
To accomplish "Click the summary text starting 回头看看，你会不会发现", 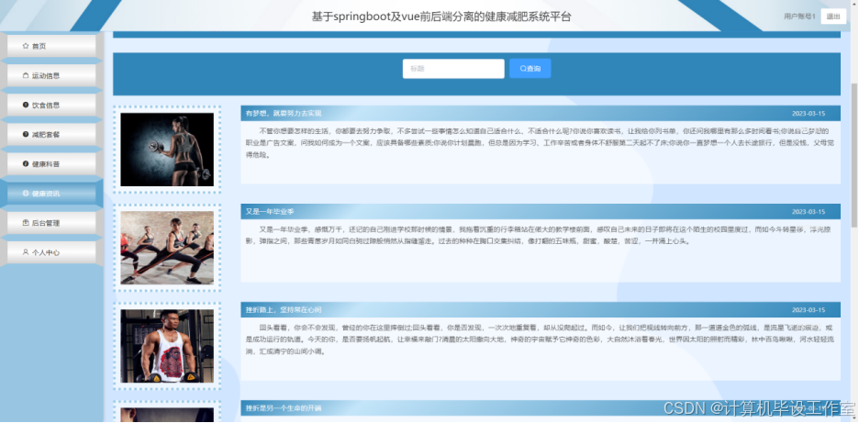I will click(x=541, y=340).
